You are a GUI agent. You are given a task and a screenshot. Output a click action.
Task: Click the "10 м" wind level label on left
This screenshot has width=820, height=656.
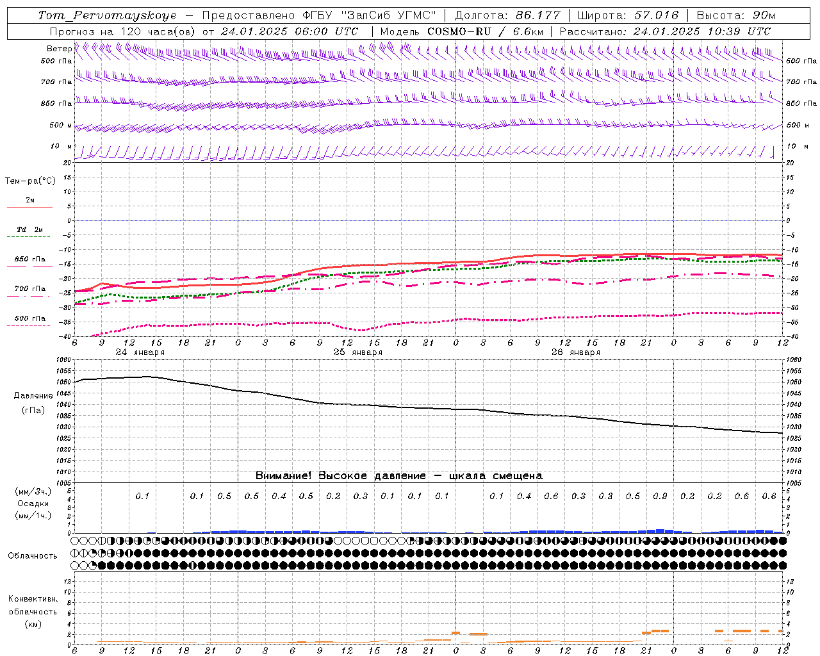[61, 146]
